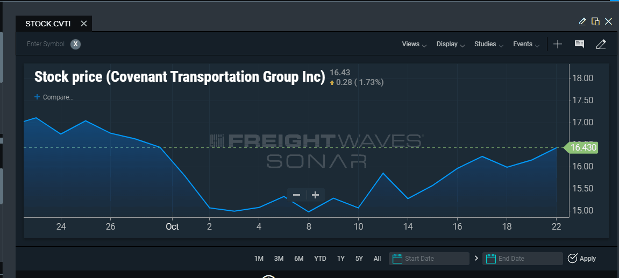Click the 16.430 current price label
This screenshot has width=619, height=278.
pyautogui.click(x=580, y=148)
